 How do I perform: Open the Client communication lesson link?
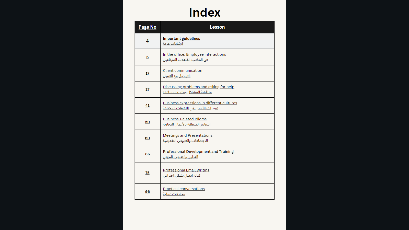pyautogui.click(x=183, y=71)
